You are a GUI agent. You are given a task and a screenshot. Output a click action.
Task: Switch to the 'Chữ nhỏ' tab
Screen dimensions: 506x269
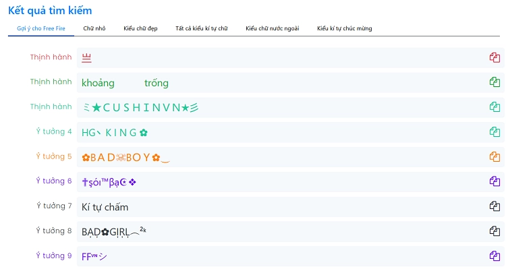pyautogui.click(x=94, y=28)
